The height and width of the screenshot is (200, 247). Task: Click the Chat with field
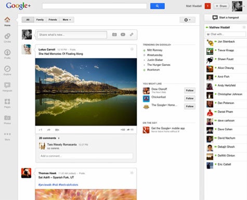(225, 34)
